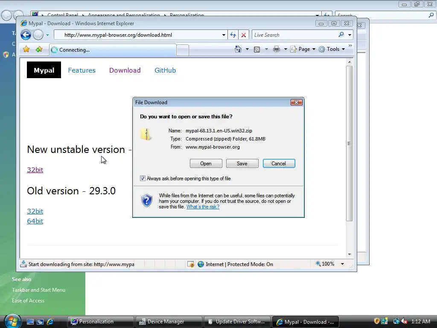This screenshot has width=437, height=328.
Task: Open the What's the risk? help link
Action: pyautogui.click(x=203, y=207)
